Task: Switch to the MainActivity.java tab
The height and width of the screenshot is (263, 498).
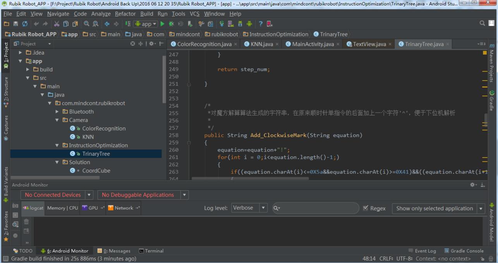Action: (x=313, y=44)
